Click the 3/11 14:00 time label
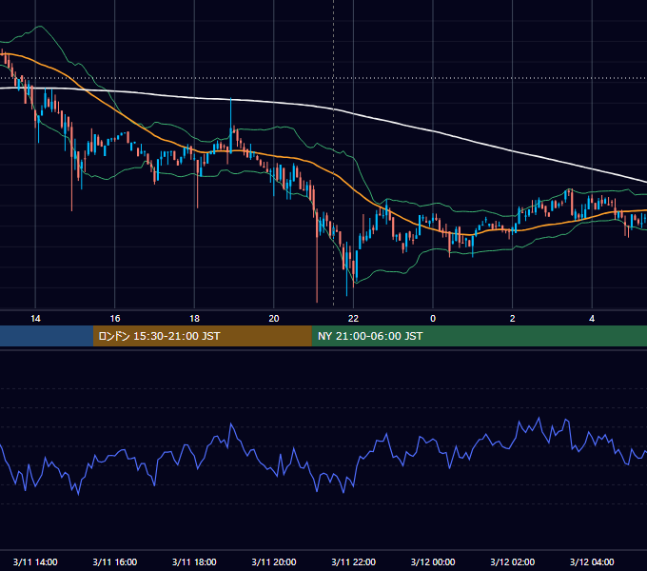The width and height of the screenshot is (647, 571). (x=35, y=561)
